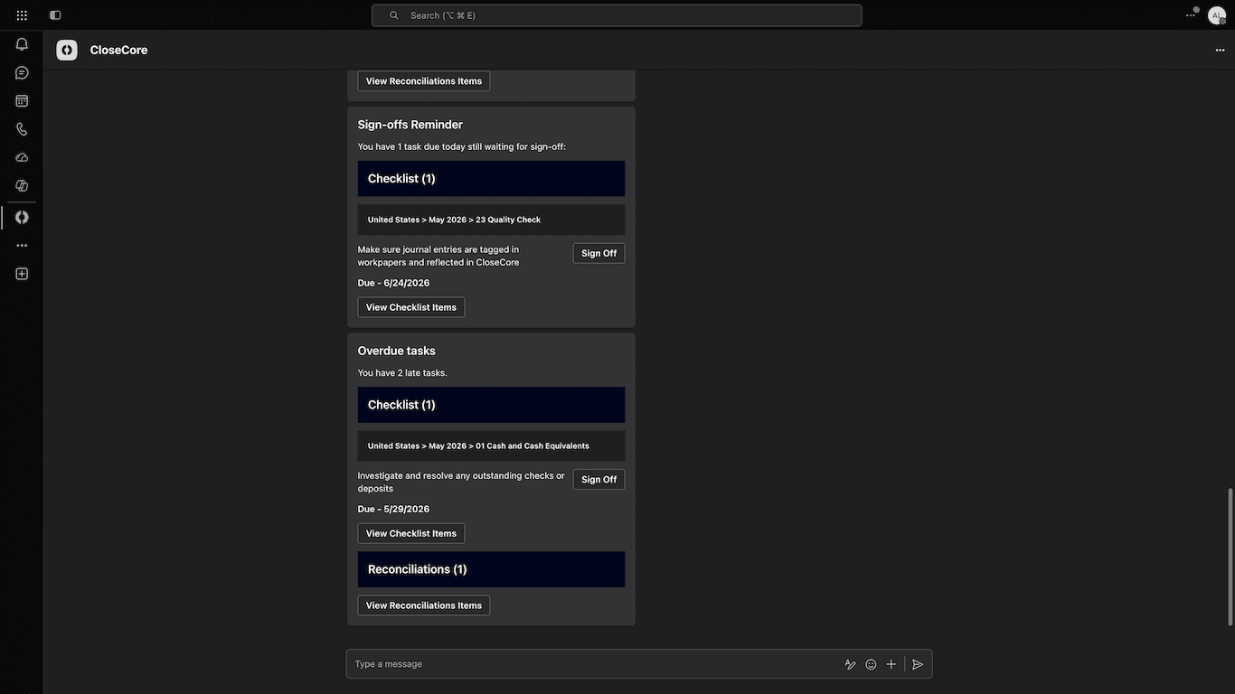Open the Calendar icon in sidebar

click(22, 101)
